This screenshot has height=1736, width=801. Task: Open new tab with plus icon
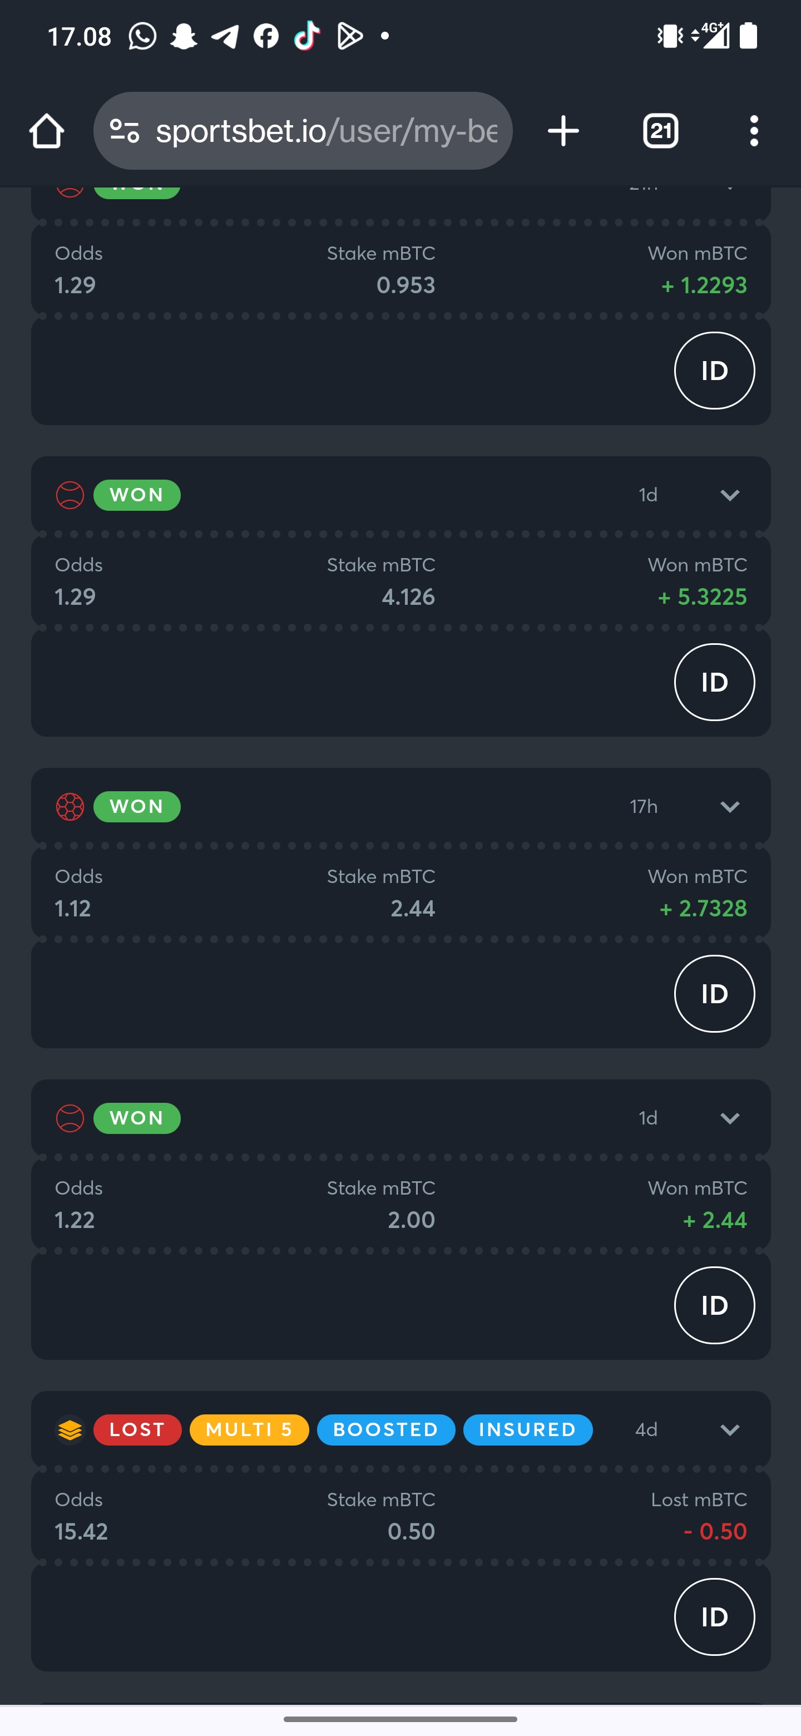click(563, 131)
